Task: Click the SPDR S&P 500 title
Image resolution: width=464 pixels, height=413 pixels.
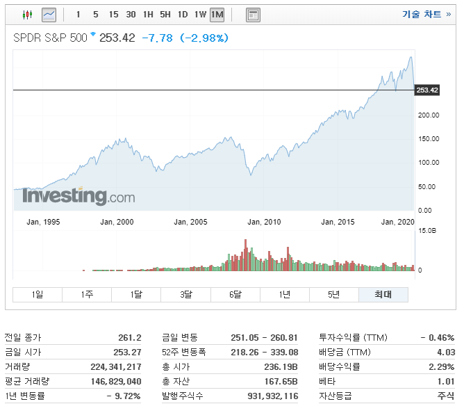Action: coord(50,38)
